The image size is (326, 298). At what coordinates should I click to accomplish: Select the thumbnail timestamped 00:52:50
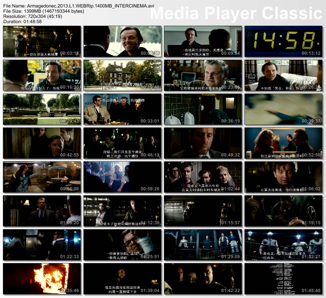pos(283,143)
